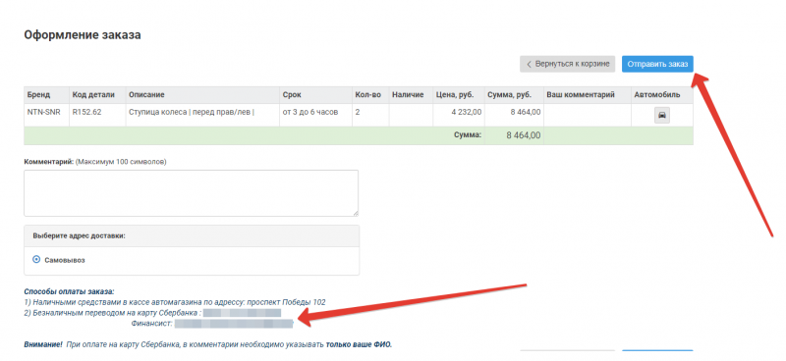Click the Цена, руб. column header

pyautogui.click(x=459, y=94)
